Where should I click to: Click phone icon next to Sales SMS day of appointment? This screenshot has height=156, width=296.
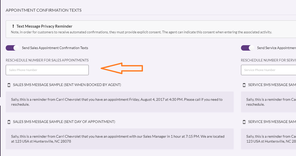coord(9,122)
